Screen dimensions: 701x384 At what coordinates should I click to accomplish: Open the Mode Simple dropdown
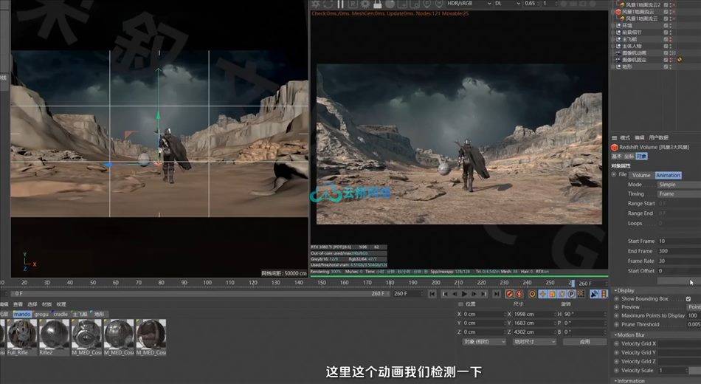679,185
